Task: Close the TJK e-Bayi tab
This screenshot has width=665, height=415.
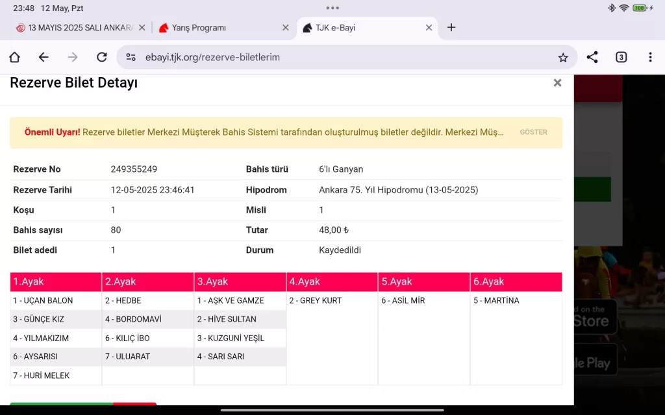Action: pos(429,28)
